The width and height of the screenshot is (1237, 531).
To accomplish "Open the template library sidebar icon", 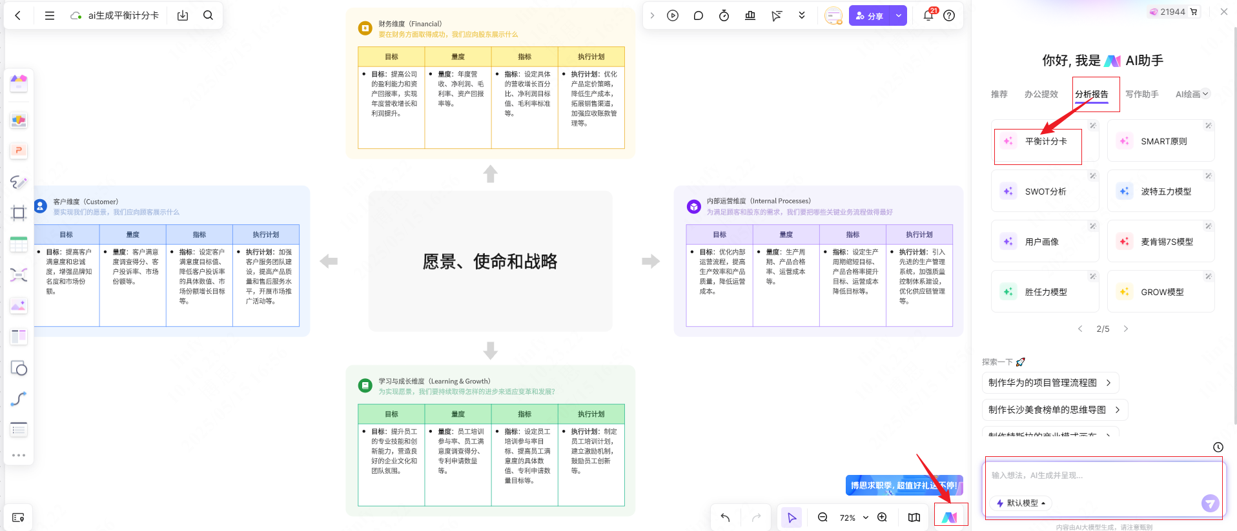I will [x=19, y=82].
